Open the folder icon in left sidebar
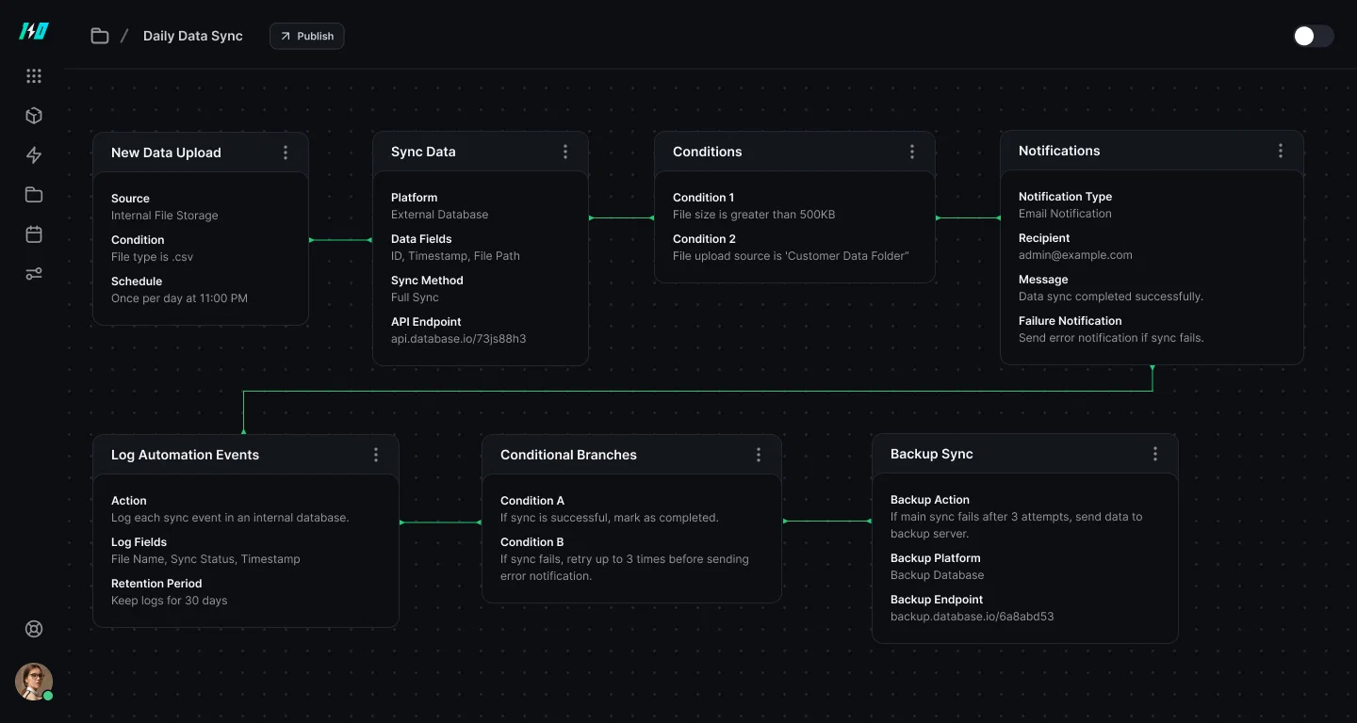Screen dimensions: 1357x723 (x=34, y=195)
